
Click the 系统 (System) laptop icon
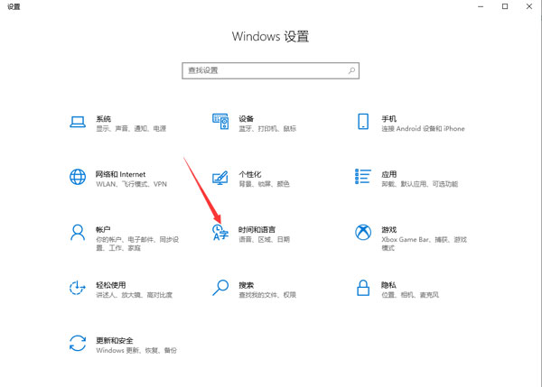78,123
